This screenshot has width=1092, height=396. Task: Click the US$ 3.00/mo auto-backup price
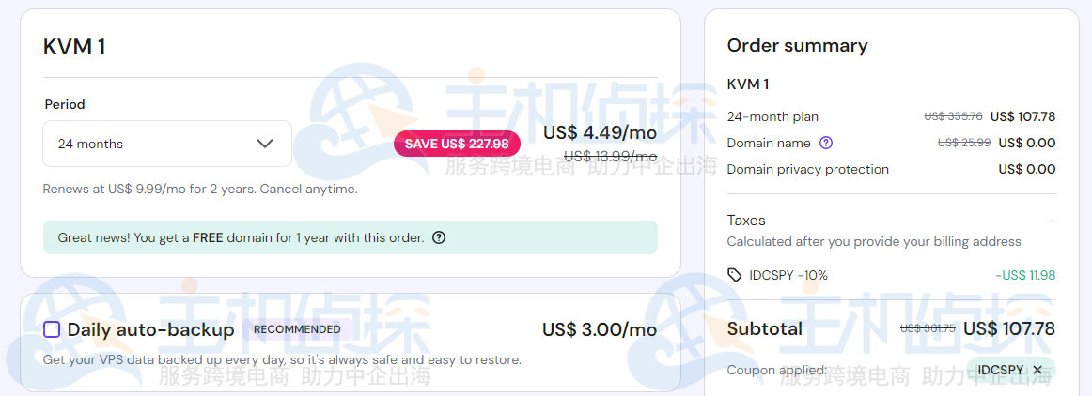599,329
